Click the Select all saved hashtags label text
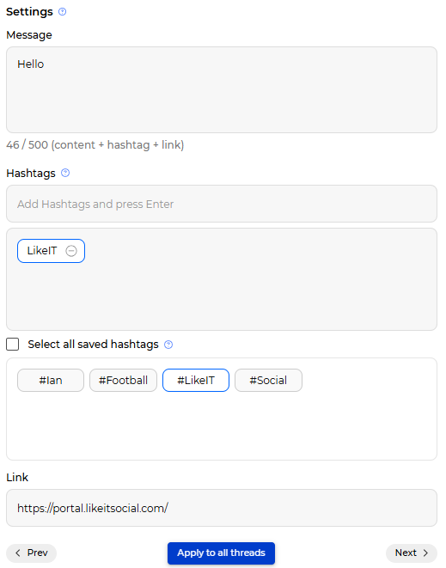446x568 pixels. coord(93,344)
